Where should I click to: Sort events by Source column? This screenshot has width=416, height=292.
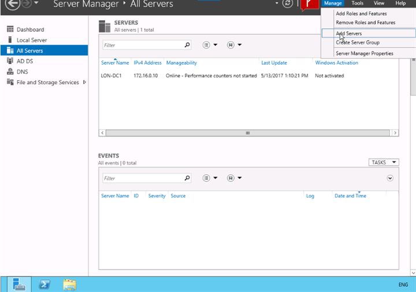pos(178,196)
